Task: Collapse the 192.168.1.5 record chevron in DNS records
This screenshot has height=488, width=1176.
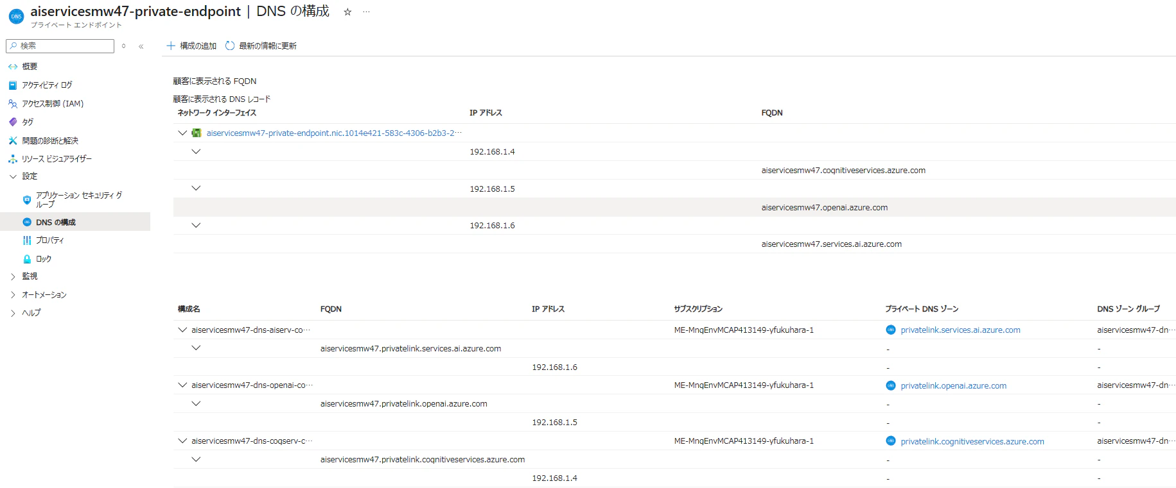Action: tap(197, 188)
